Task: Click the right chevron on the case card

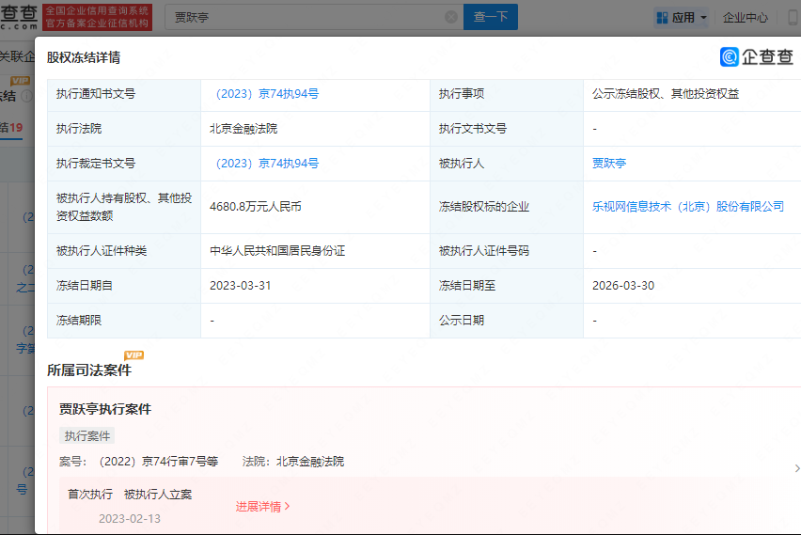Action: tap(795, 468)
